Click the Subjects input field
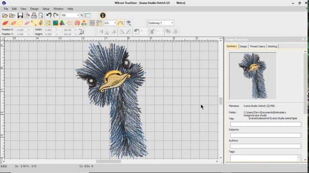This screenshot has height=173, width=309. tap(266, 135)
